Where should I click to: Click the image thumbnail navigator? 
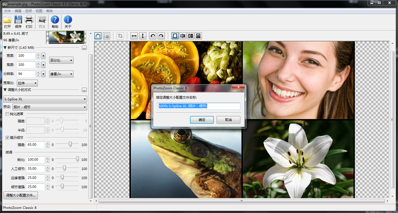(x=66, y=37)
